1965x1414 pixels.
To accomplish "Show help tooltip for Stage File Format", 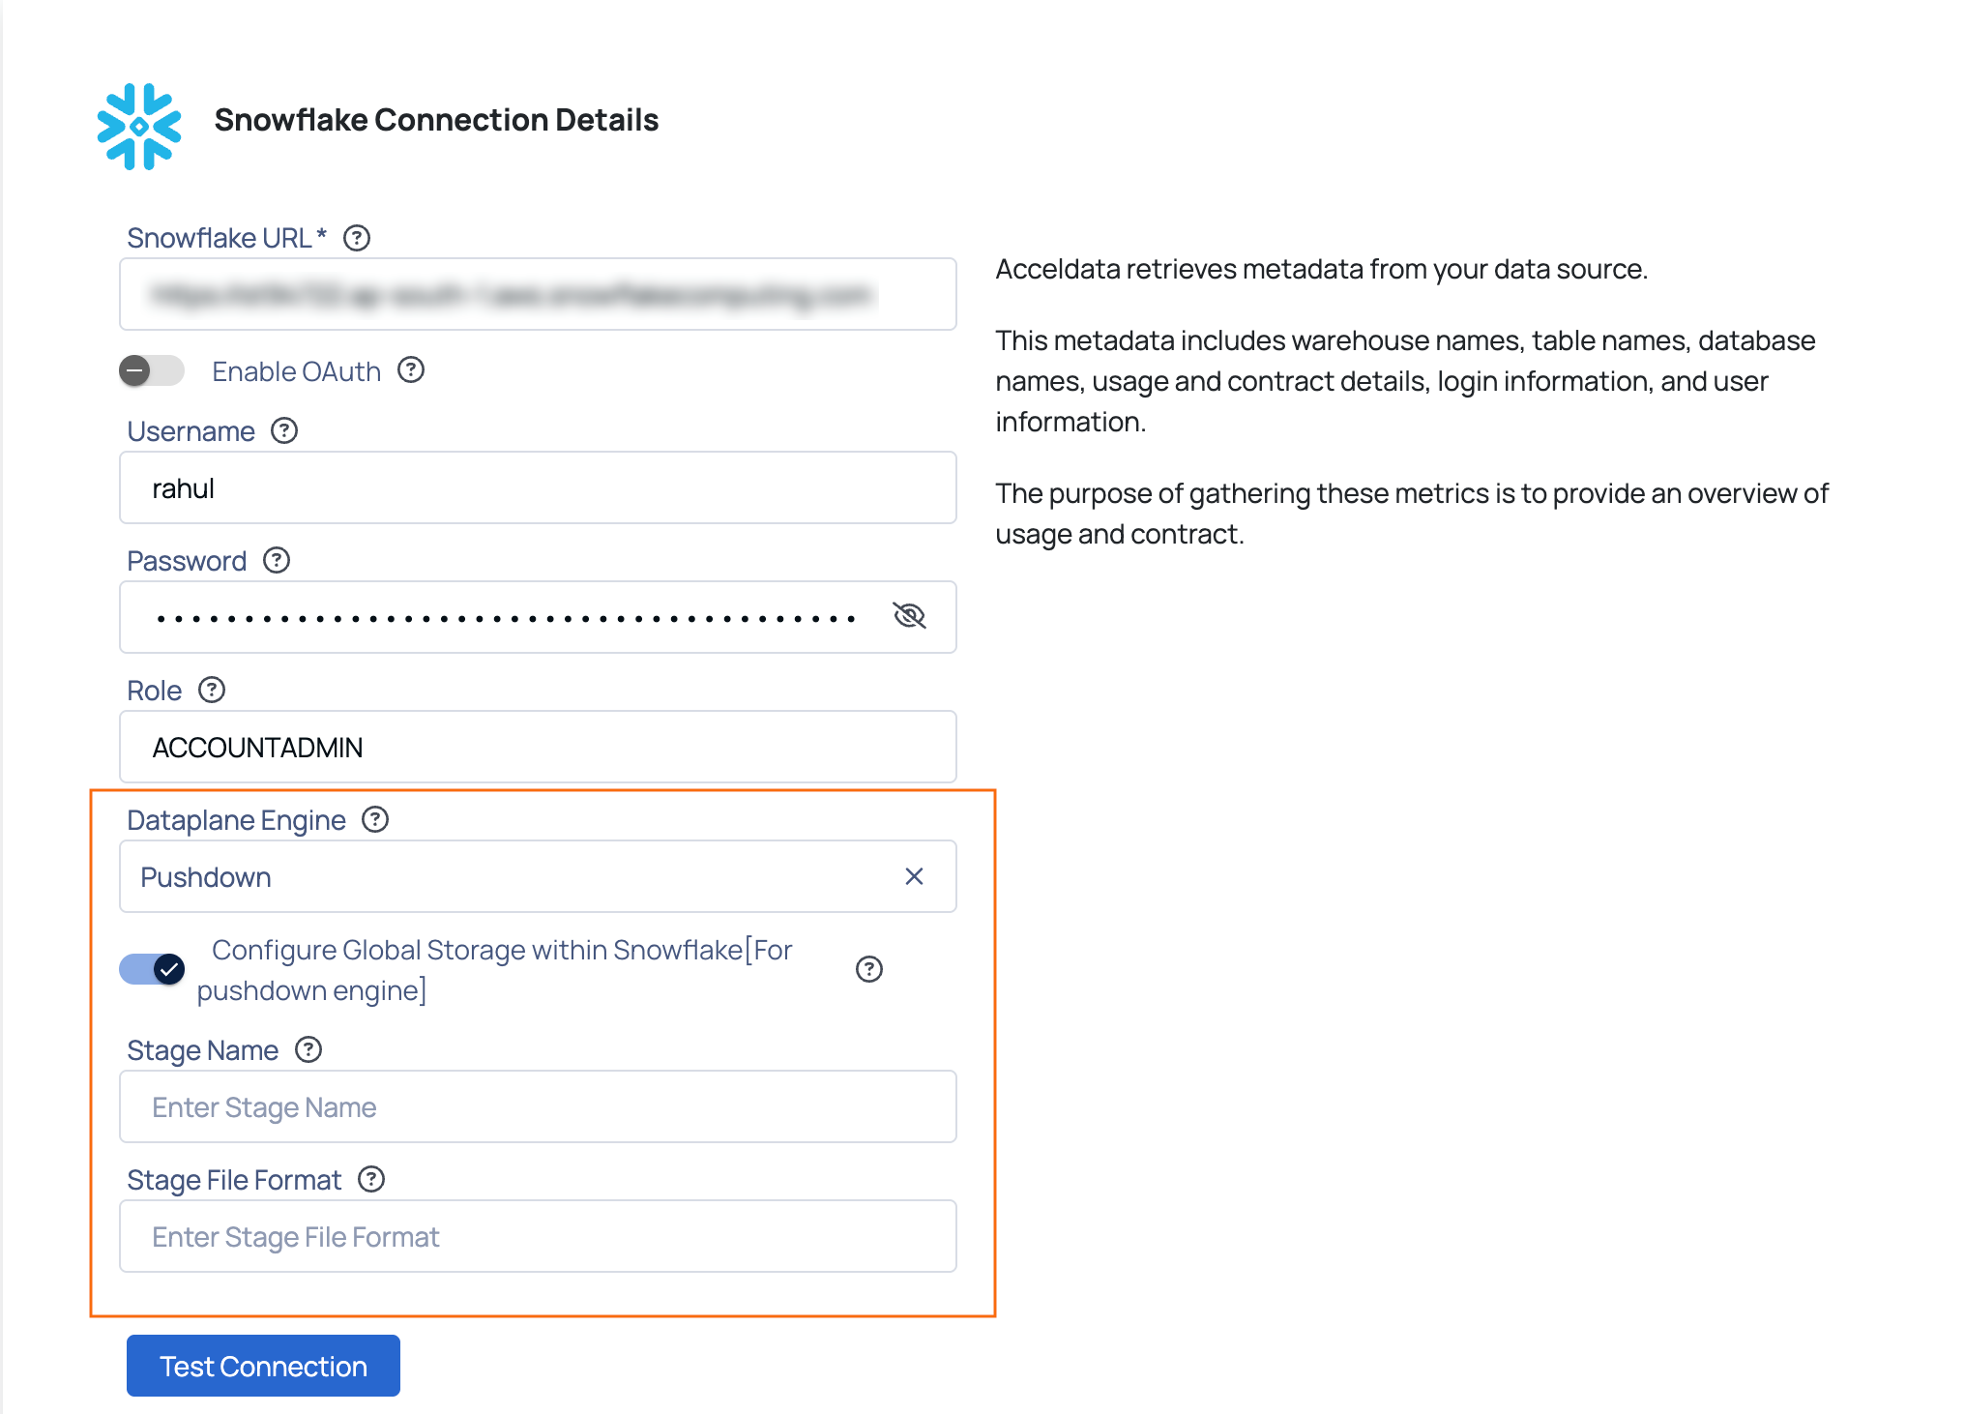I will pyautogui.click(x=371, y=1180).
